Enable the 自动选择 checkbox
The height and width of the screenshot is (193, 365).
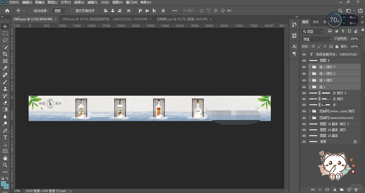click(x=31, y=11)
